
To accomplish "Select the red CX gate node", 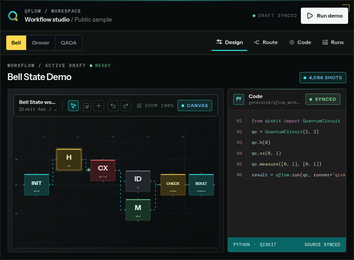I will pyautogui.click(x=103, y=170).
